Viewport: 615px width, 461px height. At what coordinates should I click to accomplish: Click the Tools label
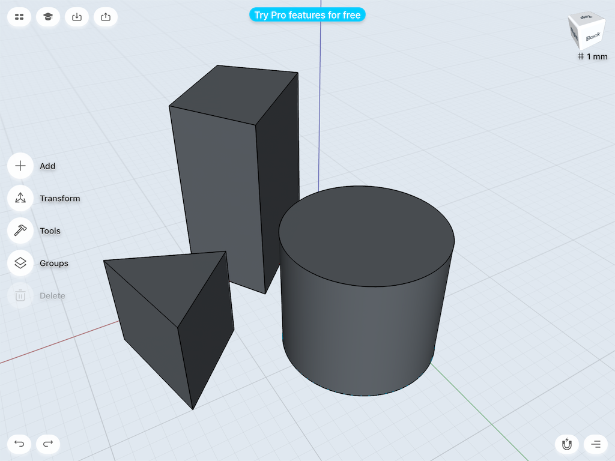pos(50,230)
